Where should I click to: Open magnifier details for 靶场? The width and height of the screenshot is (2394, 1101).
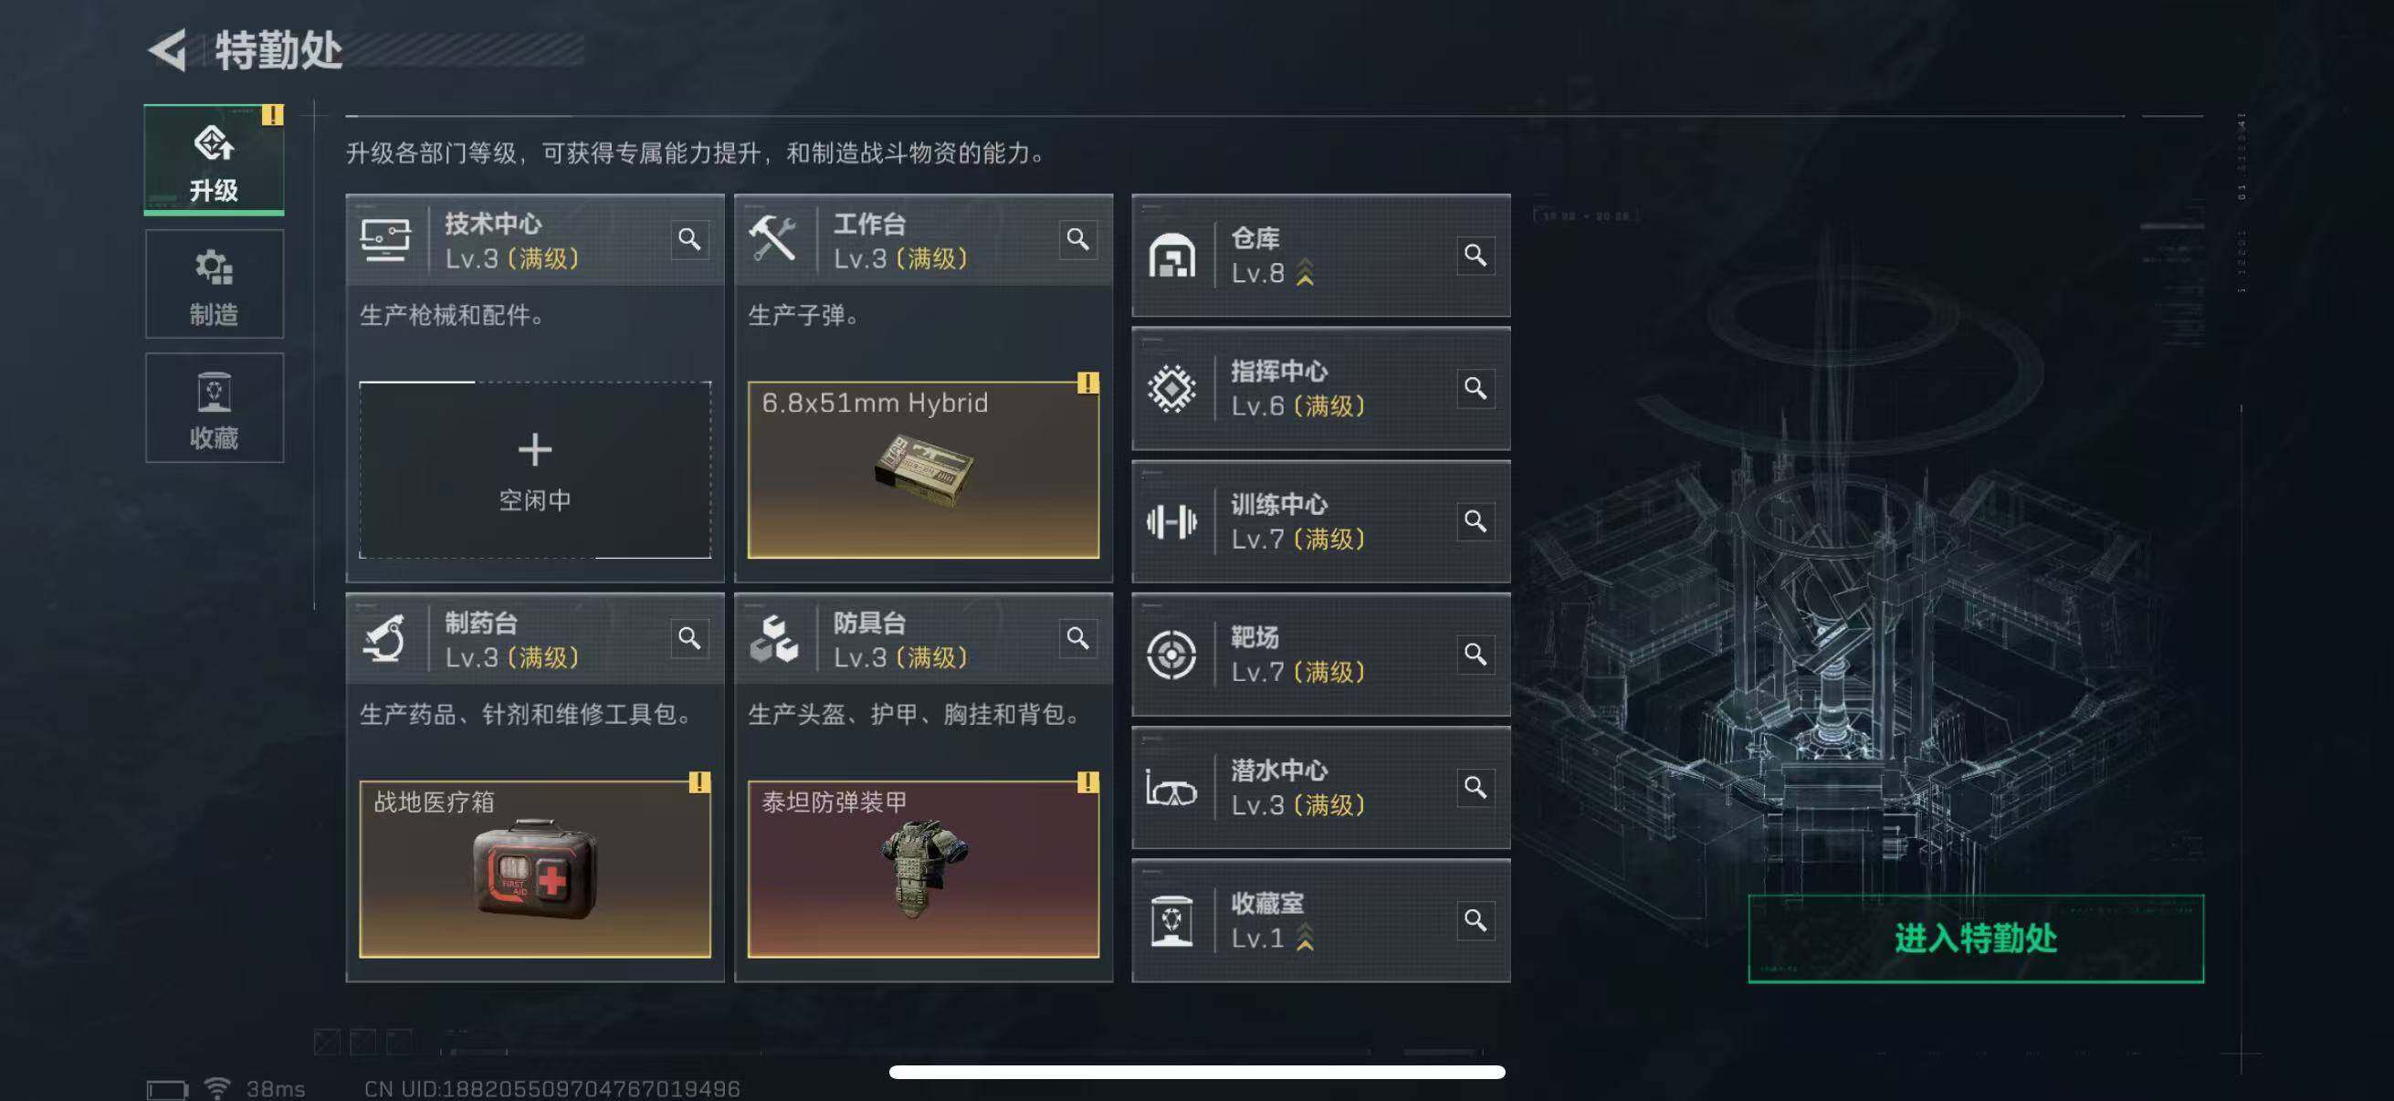[1475, 655]
